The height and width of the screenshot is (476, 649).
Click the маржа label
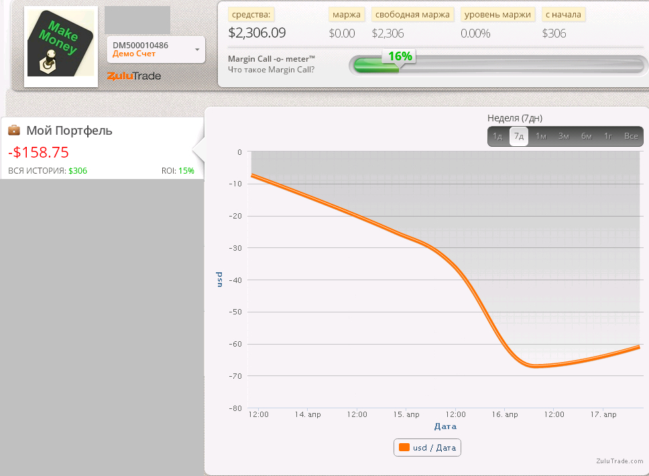(x=347, y=15)
